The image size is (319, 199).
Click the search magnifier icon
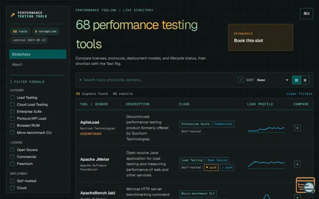pos(81,80)
